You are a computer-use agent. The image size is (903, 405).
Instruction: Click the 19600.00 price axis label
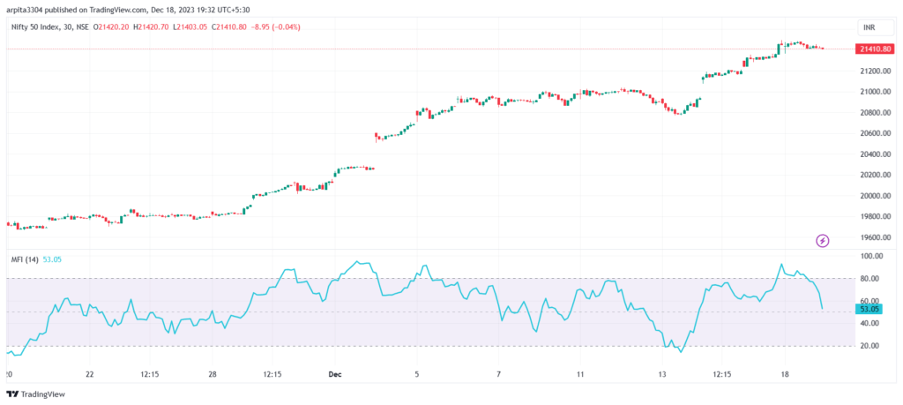pyautogui.click(x=875, y=237)
